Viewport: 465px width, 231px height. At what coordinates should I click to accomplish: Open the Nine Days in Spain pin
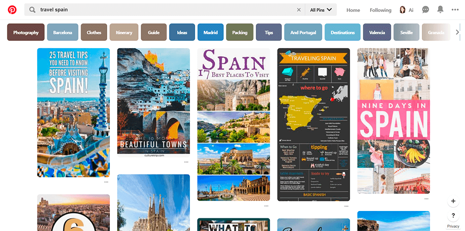pos(394,121)
